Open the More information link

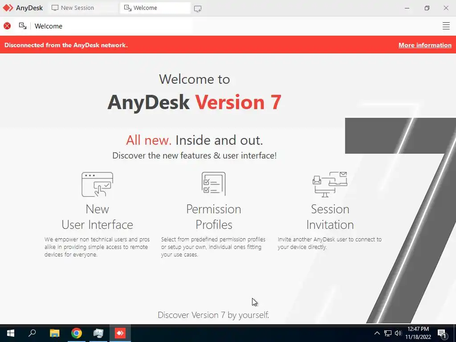(x=425, y=45)
